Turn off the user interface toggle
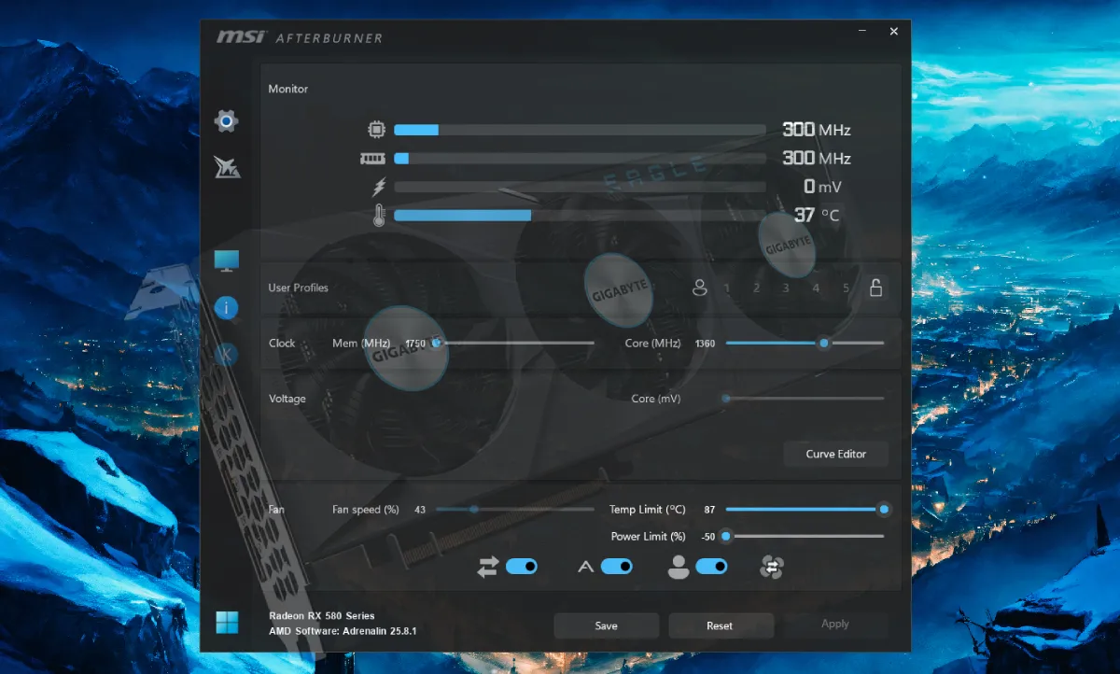The height and width of the screenshot is (674, 1120). tap(712, 567)
